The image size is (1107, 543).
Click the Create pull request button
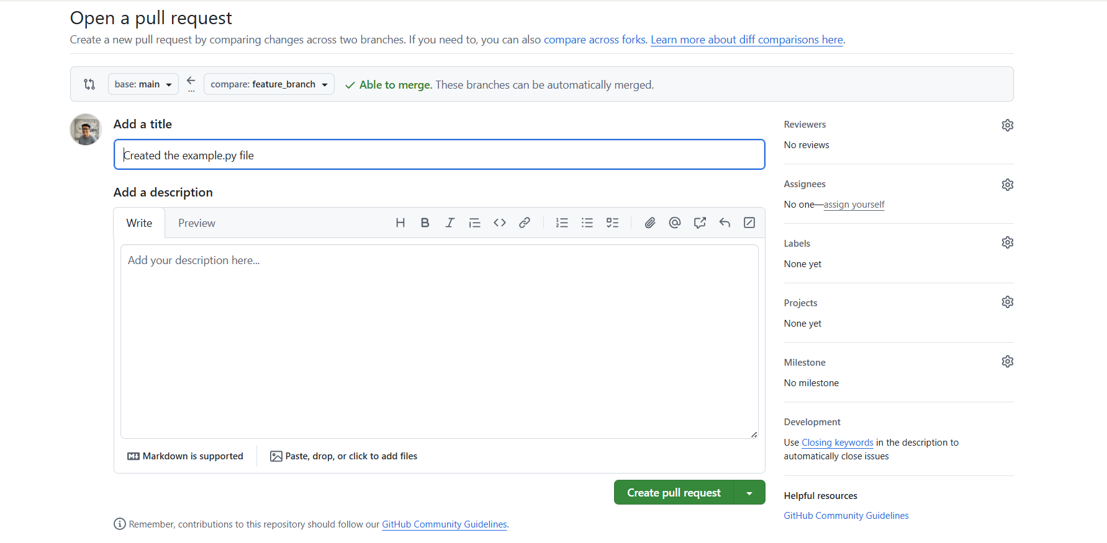674,493
